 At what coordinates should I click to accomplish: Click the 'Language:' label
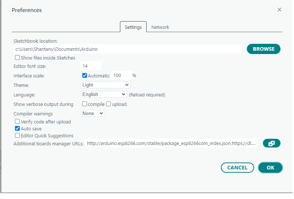coord(24,95)
